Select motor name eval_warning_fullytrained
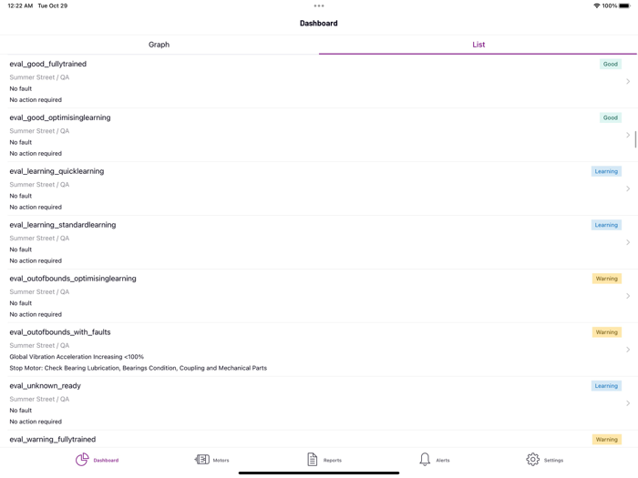 (53, 440)
